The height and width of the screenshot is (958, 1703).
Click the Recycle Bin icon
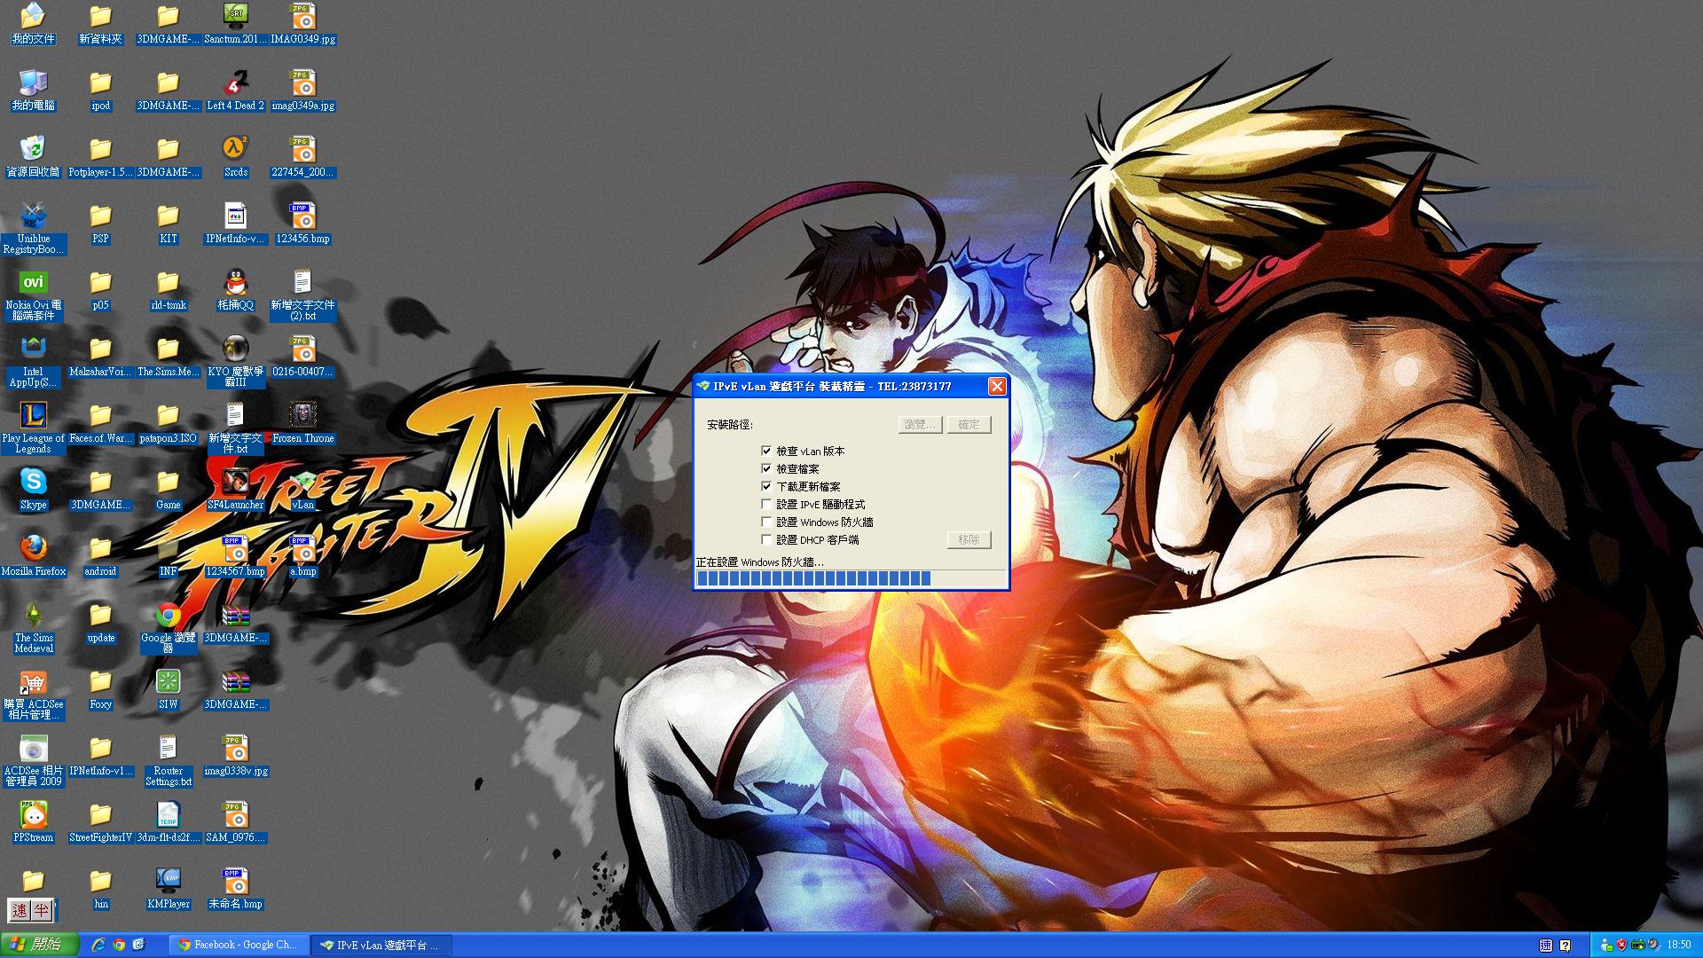click(34, 149)
